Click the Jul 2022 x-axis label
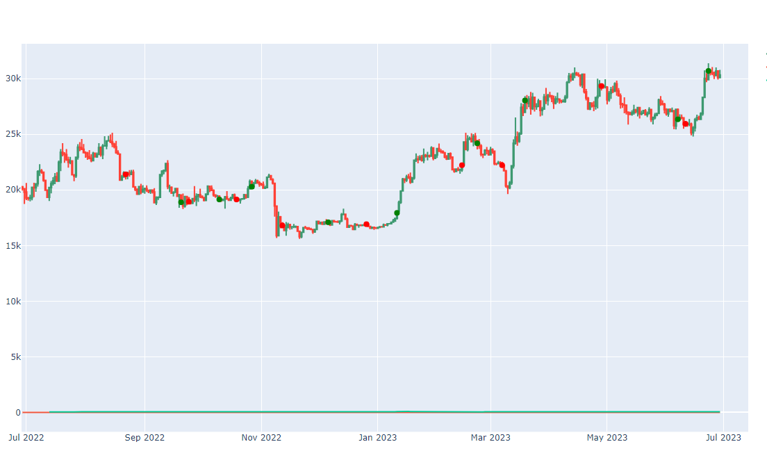Viewport: 767px width, 467px height. point(26,438)
